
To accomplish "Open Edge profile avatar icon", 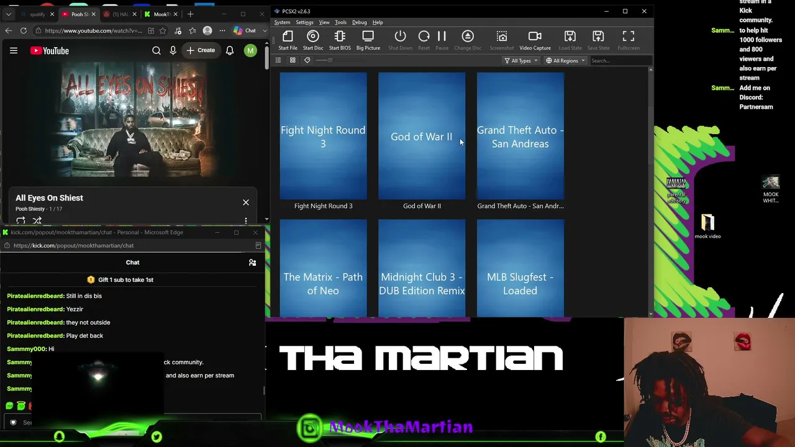I will [207, 30].
